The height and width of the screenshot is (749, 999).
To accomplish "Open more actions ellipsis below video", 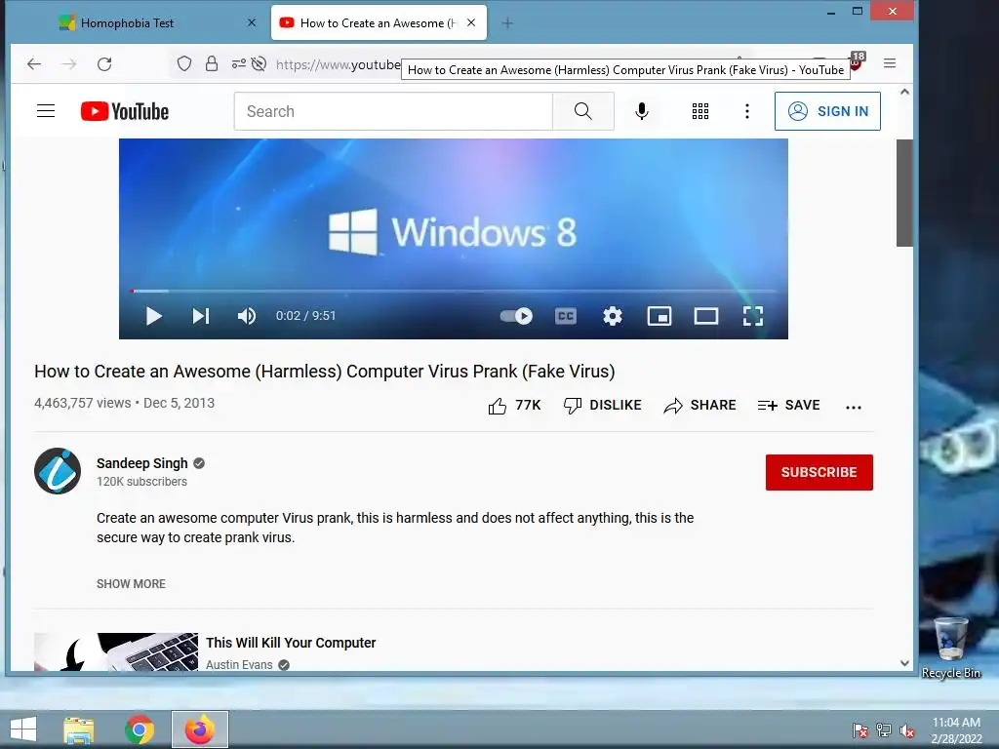I will pyautogui.click(x=853, y=407).
